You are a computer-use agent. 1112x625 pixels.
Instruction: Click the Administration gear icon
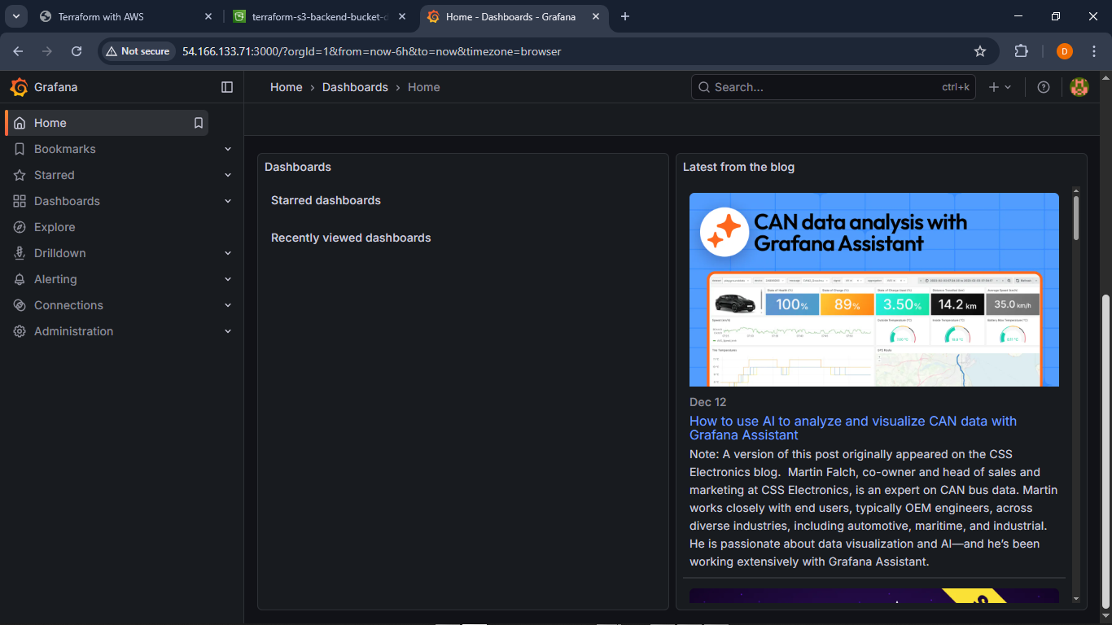(20, 331)
